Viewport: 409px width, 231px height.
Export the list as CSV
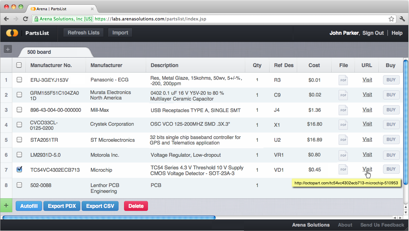point(100,206)
